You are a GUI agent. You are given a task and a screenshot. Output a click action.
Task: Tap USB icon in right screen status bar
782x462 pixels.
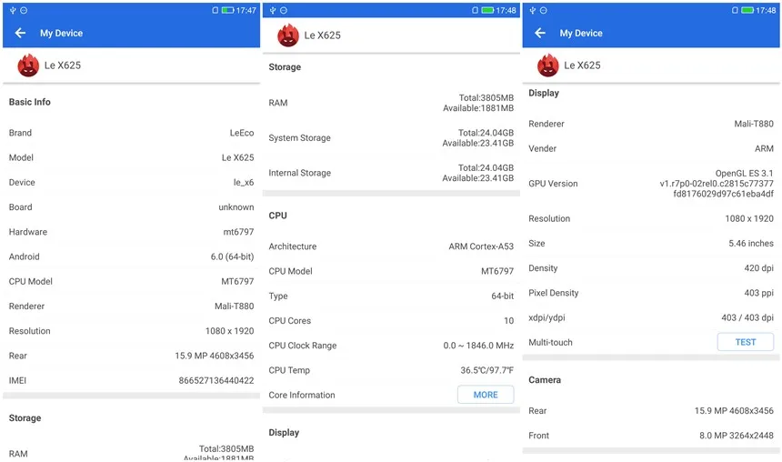pyautogui.click(x=533, y=10)
